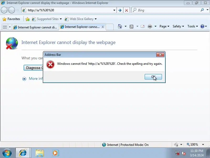This screenshot has height=158, width=210.
Task: Open Suggested Sites web slice
Action: (47, 19)
